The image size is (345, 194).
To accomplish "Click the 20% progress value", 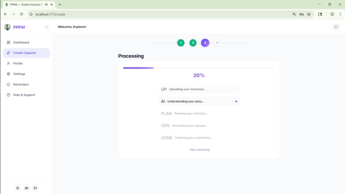I will pos(199,75).
